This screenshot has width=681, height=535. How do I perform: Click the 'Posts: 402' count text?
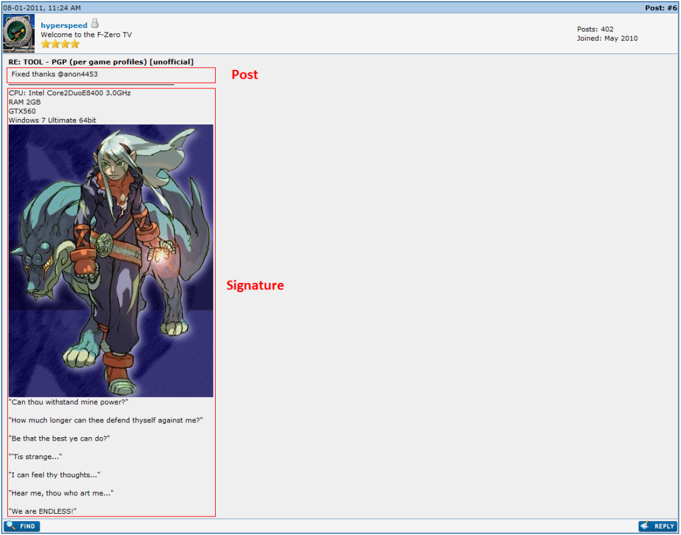pyautogui.click(x=595, y=29)
